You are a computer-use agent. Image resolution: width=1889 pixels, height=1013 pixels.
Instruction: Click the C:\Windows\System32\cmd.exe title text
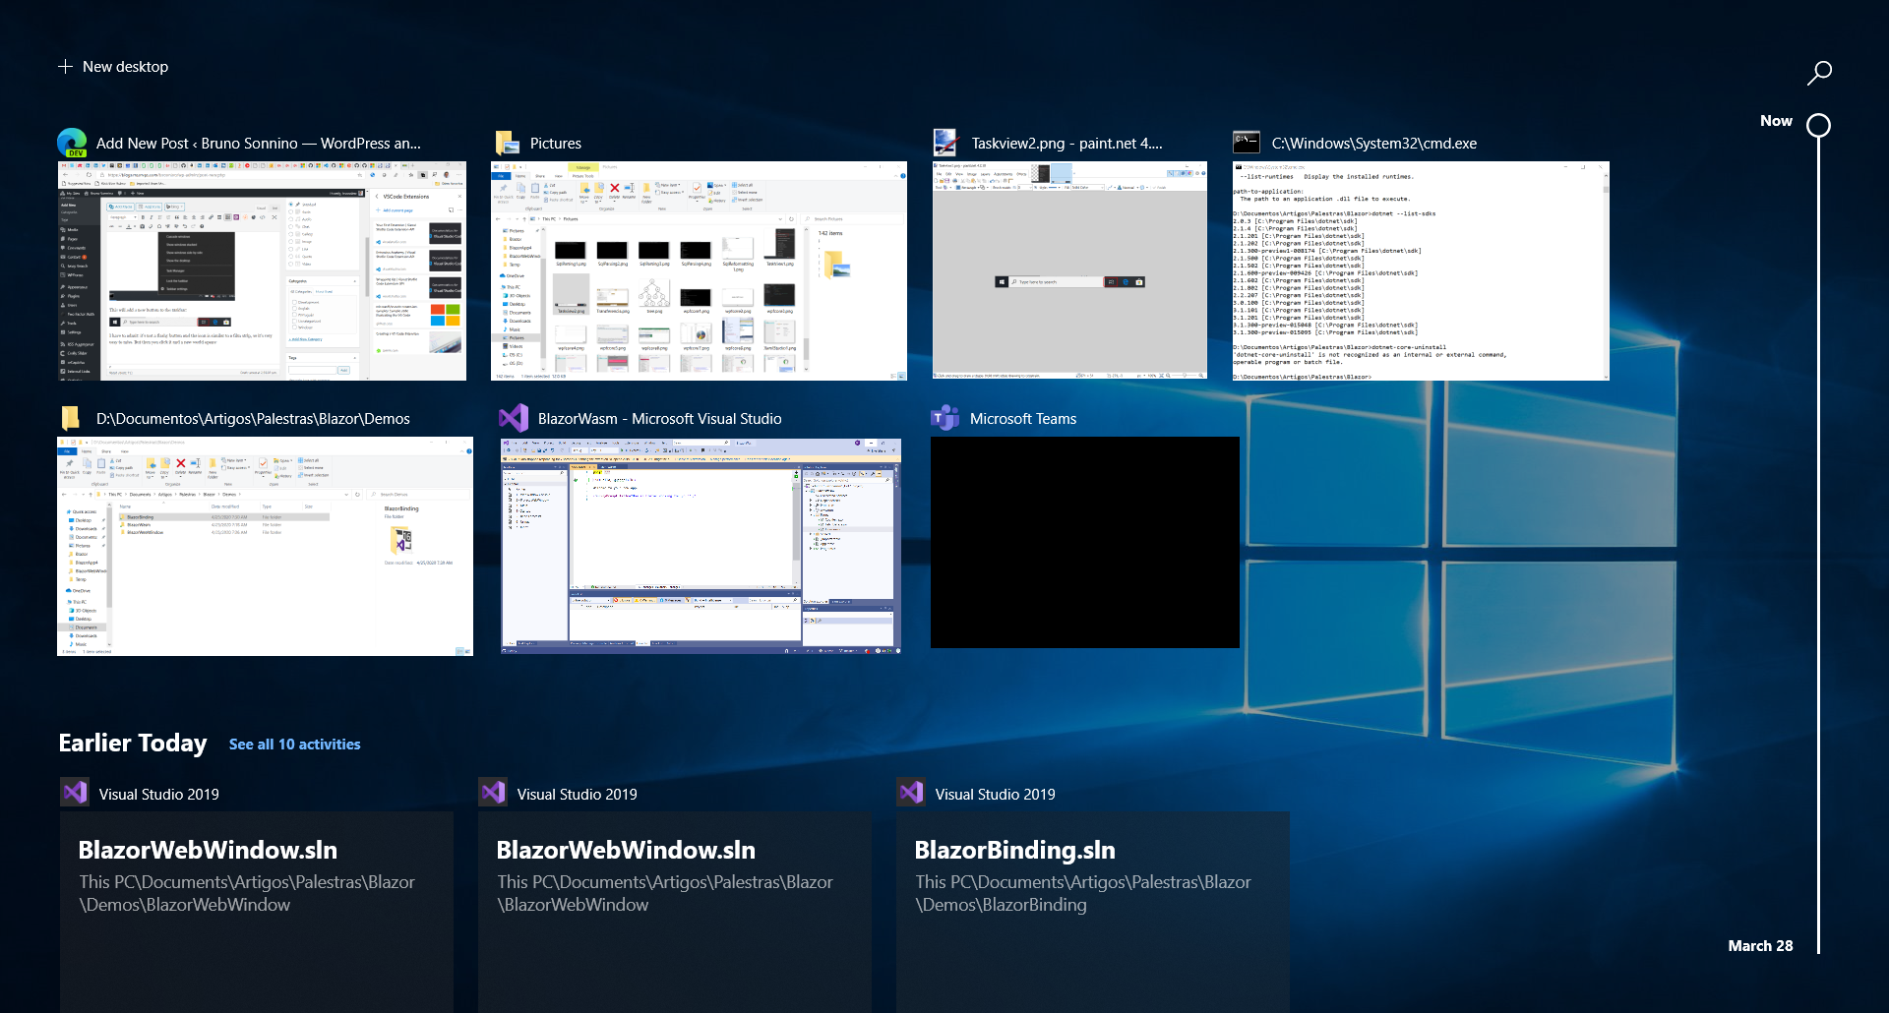pos(1374,144)
